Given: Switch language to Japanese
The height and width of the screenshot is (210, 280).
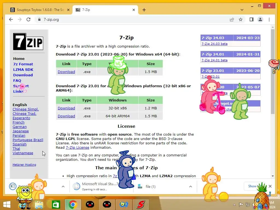Looking at the screenshot, I should tap(21, 131).
